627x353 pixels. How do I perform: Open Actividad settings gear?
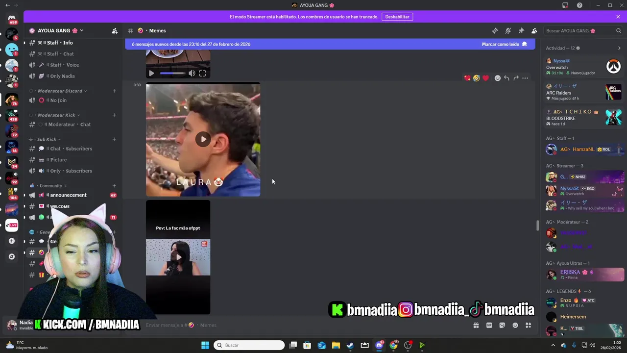point(578,48)
